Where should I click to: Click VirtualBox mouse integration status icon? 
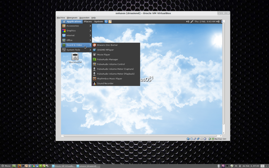pos(209,139)
